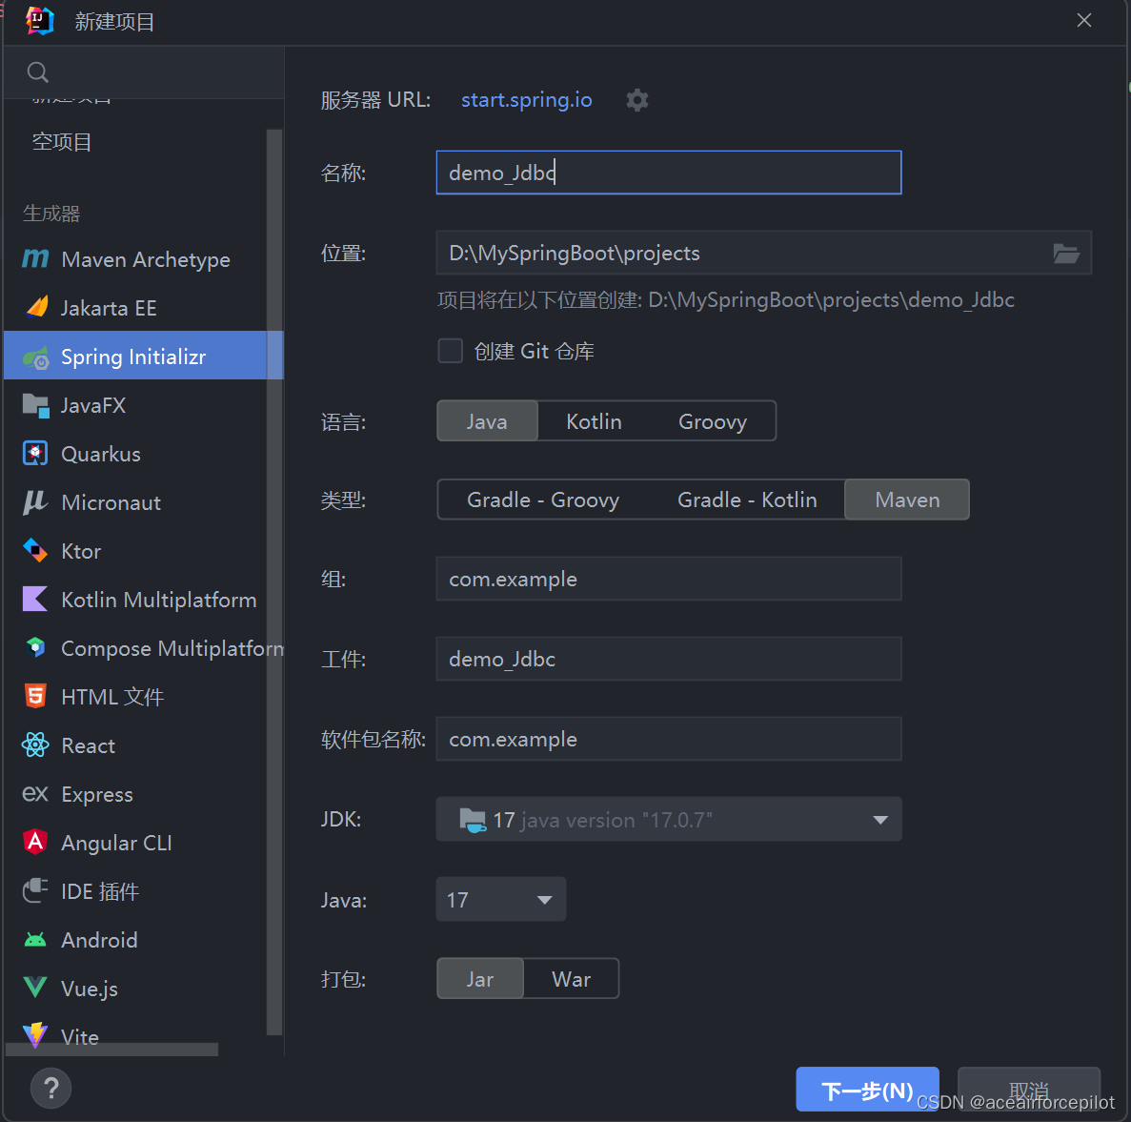The width and height of the screenshot is (1131, 1122).
Task: Select the Android list entry
Action: (135, 940)
